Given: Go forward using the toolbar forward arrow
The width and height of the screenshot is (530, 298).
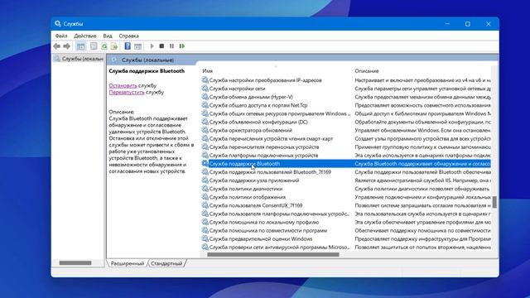Looking at the screenshot, I should [66, 46].
